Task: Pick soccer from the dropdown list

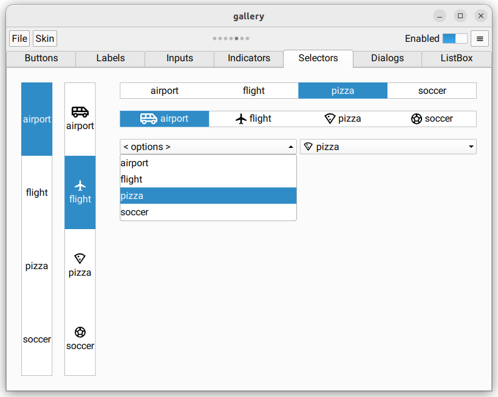Action: 208,212
